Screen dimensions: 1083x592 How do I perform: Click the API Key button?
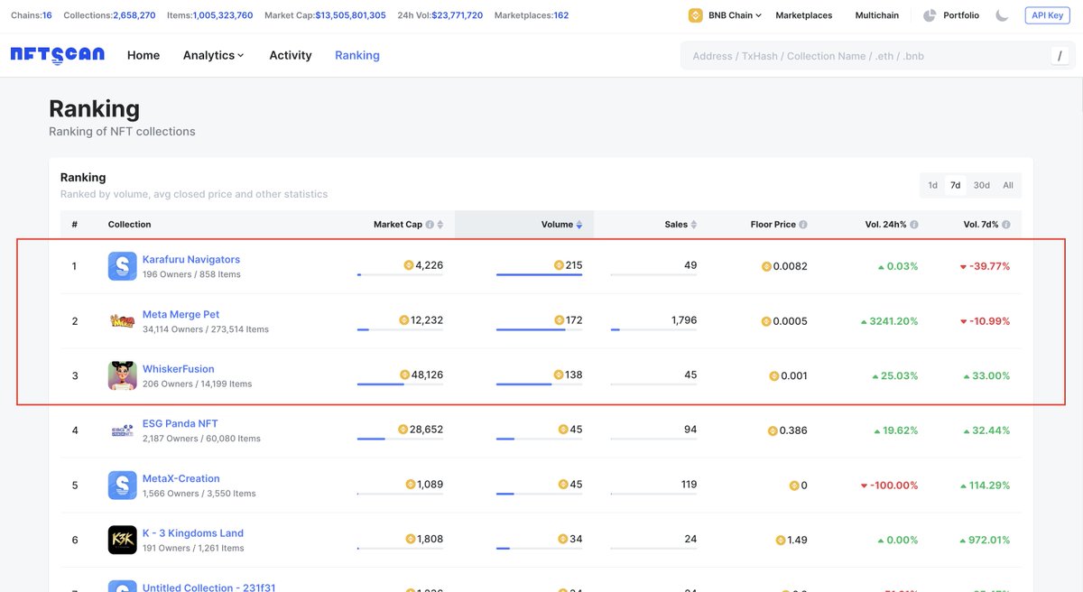pos(1047,14)
